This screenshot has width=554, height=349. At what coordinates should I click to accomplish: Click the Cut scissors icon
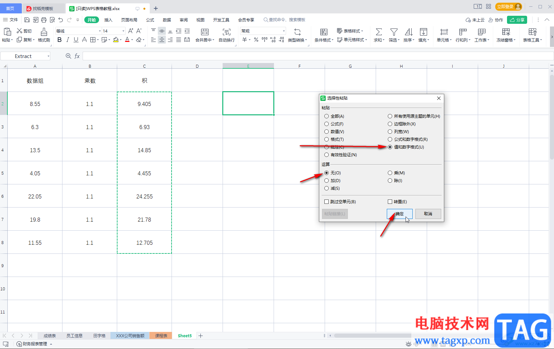point(19,31)
